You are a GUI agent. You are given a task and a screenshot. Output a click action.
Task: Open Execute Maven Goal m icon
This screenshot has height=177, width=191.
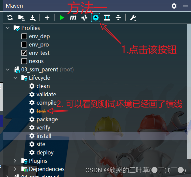click(x=73, y=18)
